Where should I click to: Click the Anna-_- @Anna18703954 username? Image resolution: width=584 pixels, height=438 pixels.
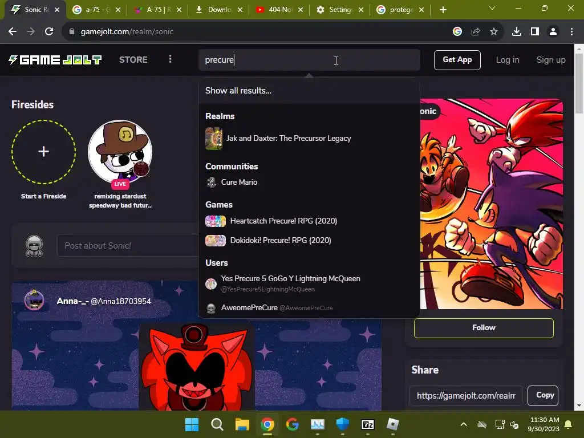click(x=104, y=301)
